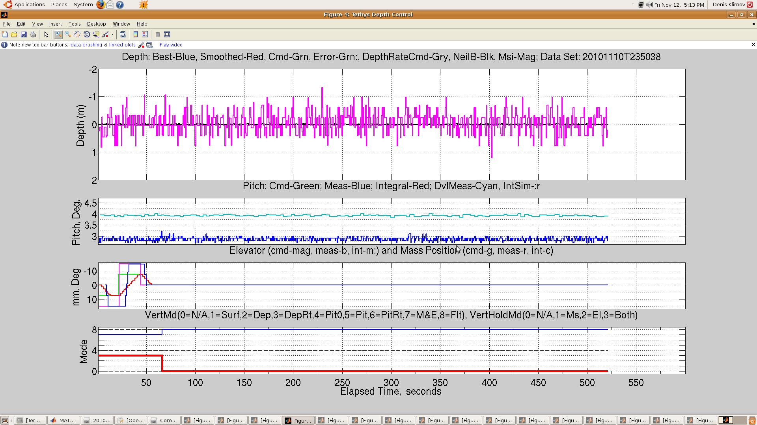The width and height of the screenshot is (757, 425).
Task: Print the figure with the printer icon
Action: [33, 34]
